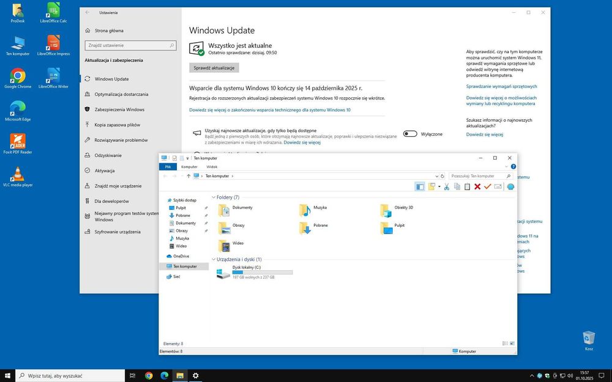
Task: Open the recent locations dropdown beside the forward arrow
Action: (182, 176)
